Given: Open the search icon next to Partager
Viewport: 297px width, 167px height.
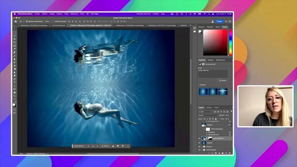Looking at the screenshot, I should click(226, 21).
